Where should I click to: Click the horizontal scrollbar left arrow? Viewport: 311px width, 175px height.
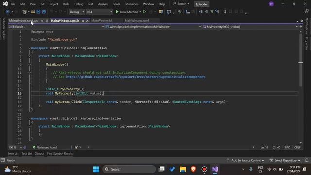(x=88, y=147)
